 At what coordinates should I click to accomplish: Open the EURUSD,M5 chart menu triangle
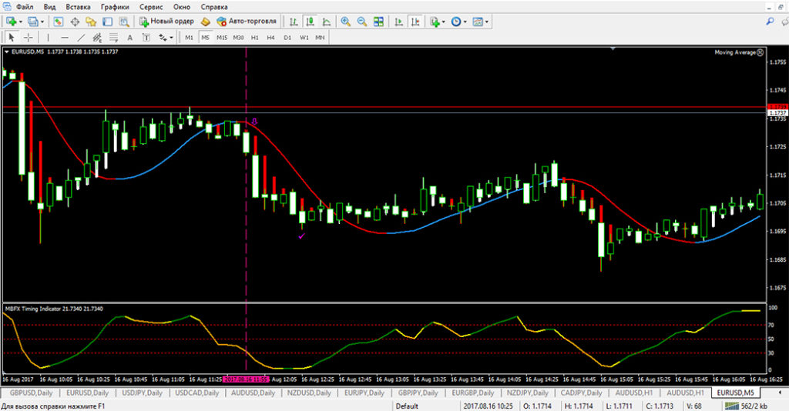[6, 52]
